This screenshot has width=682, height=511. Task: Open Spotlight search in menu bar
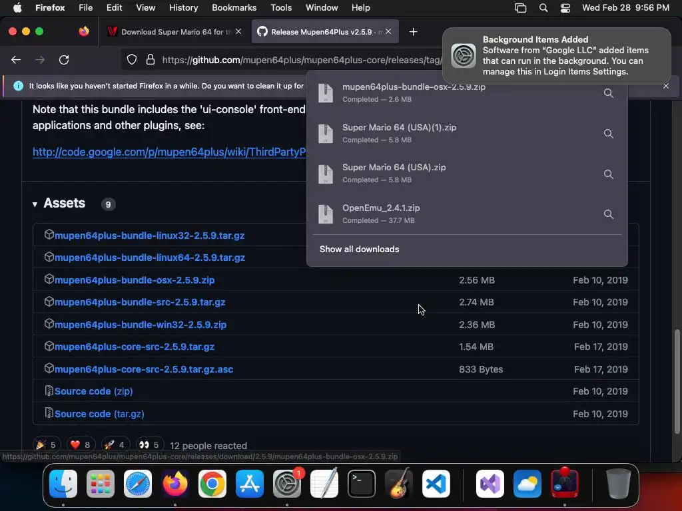[x=543, y=8]
